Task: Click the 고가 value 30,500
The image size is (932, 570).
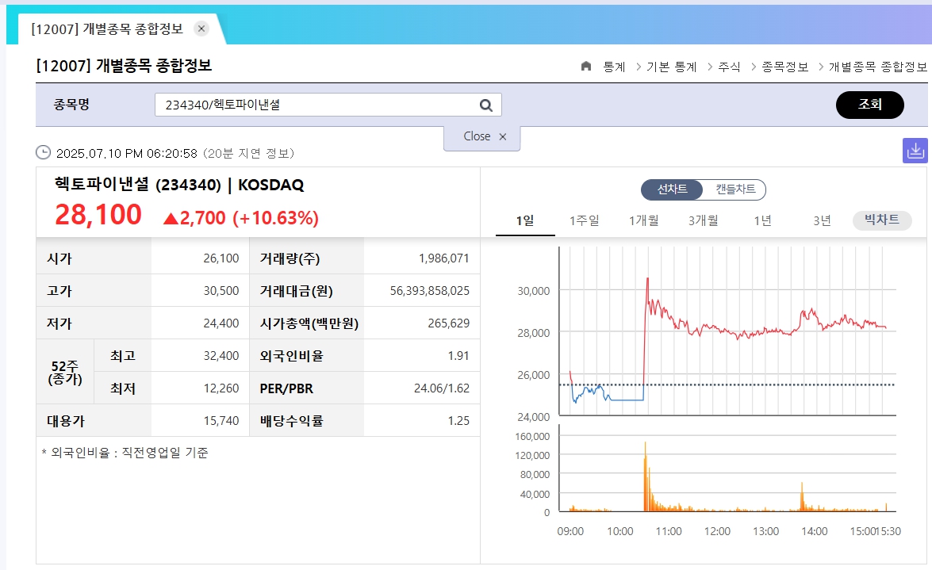Action: [221, 291]
